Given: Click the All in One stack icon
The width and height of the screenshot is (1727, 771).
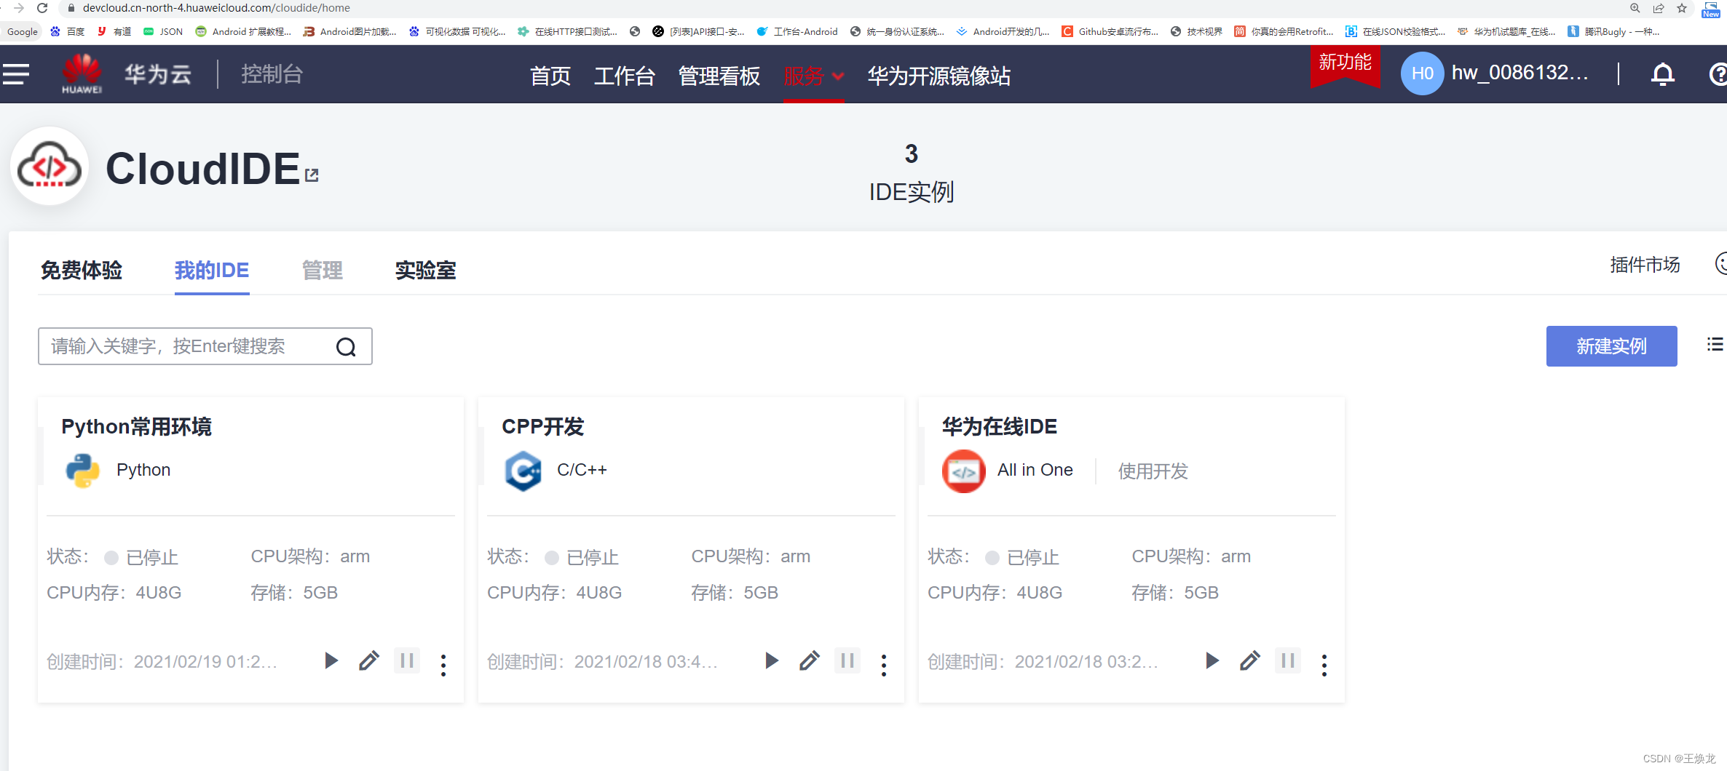Looking at the screenshot, I should click(964, 471).
